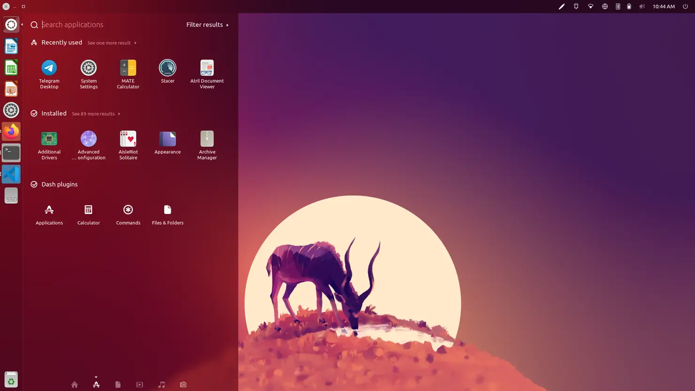
Task: Open the network Wi-Fi indicator
Action: 590,7
